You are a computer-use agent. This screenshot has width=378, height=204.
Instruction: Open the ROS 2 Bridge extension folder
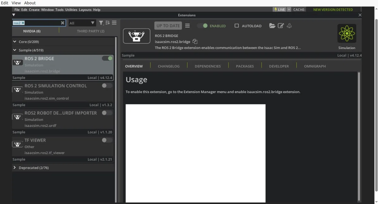[x=272, y=26]
